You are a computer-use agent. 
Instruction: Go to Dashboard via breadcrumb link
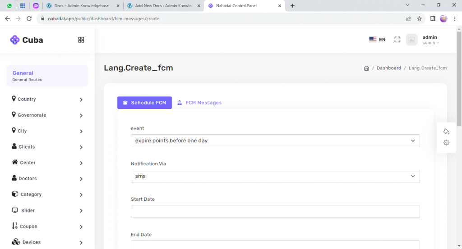388,68
